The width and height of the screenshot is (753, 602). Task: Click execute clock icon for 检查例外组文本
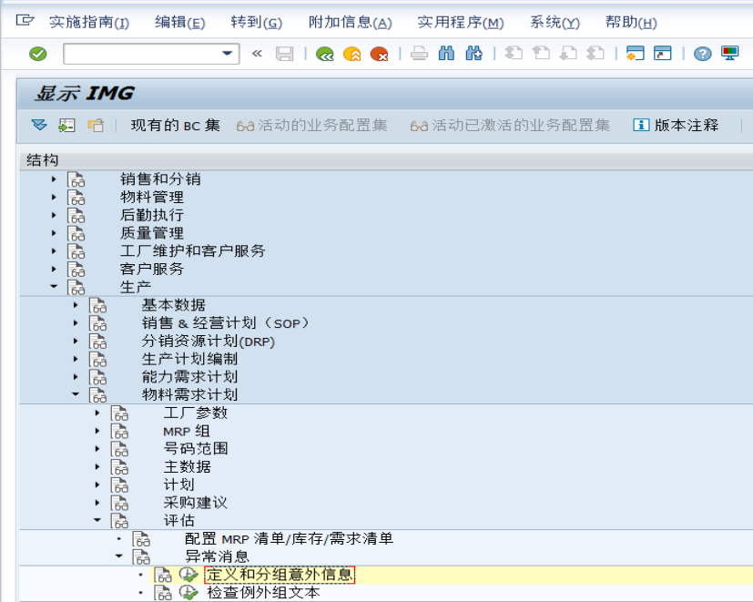point(188,592)
